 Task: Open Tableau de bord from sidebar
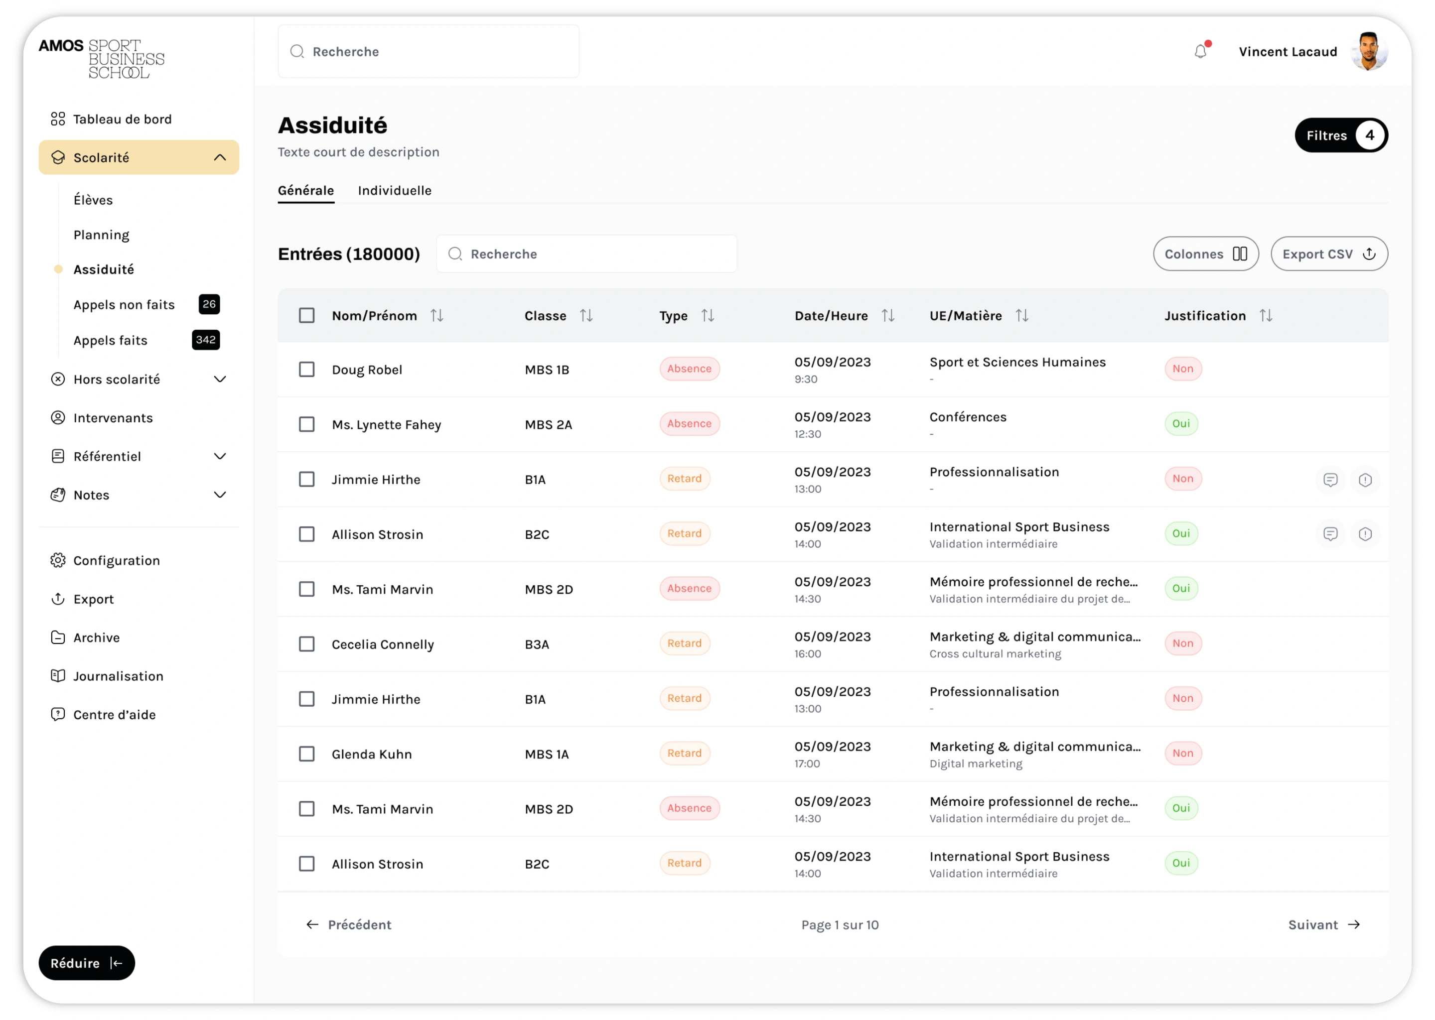click(122, 120)
